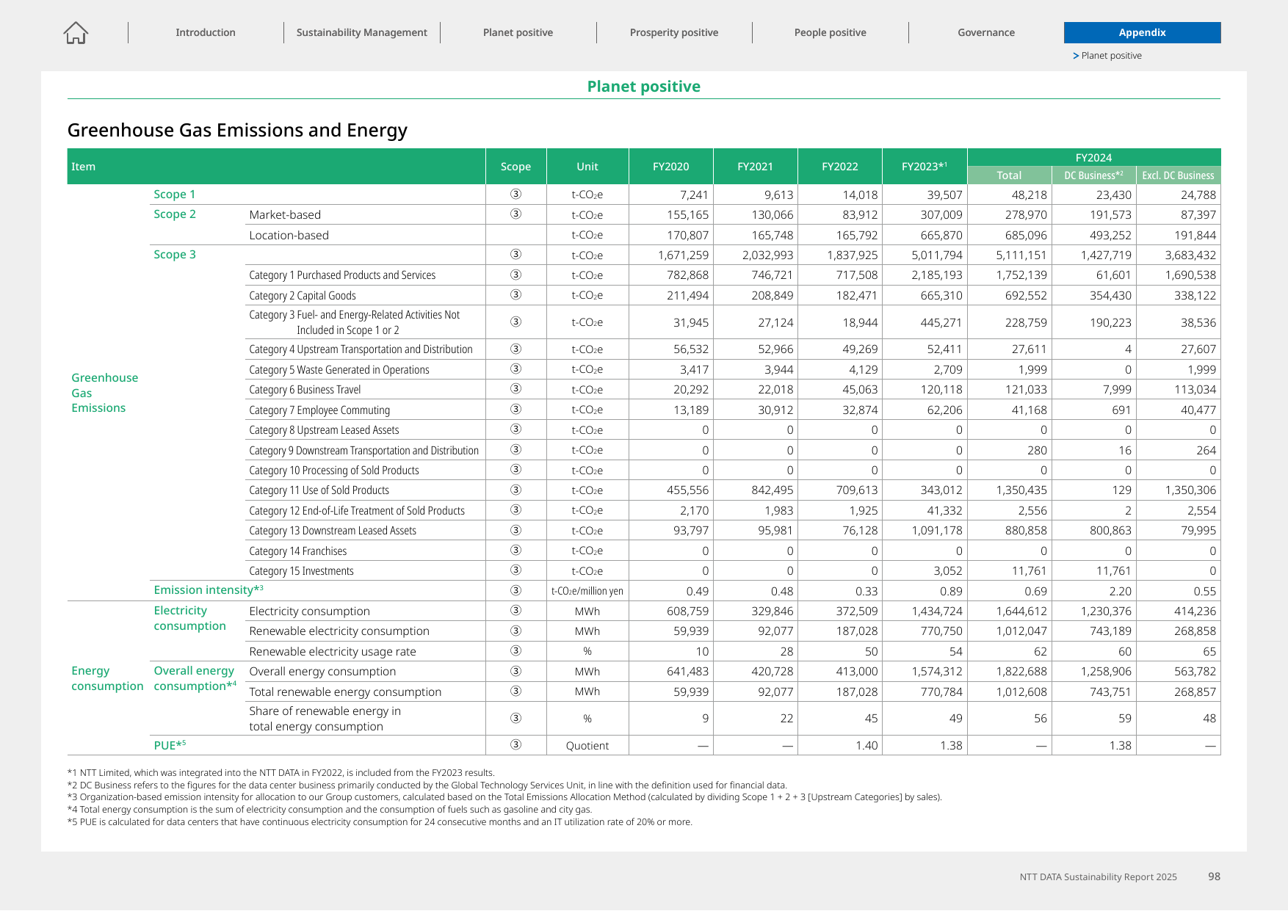Click Category 15 Investments label
Screen dimensions: 1288x911
301,571
